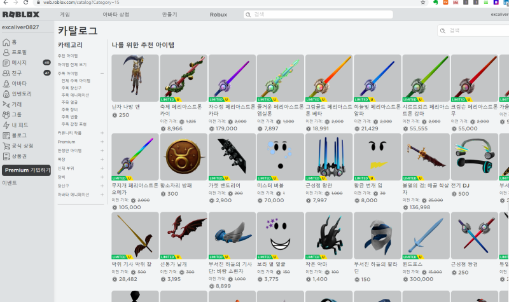Click magnifier icon in catalog search box

click(443, 31)
